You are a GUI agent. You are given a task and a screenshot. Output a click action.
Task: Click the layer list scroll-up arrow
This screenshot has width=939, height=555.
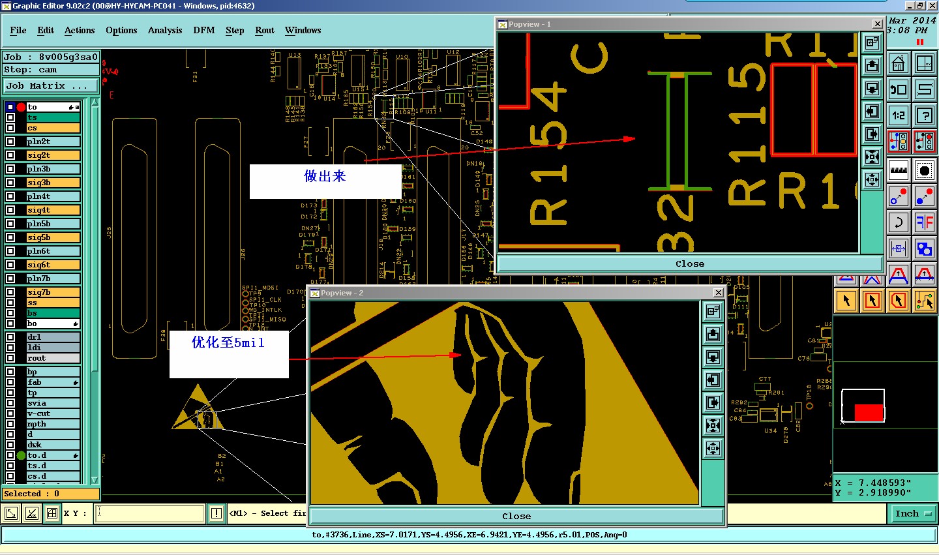tap(95, 102)
